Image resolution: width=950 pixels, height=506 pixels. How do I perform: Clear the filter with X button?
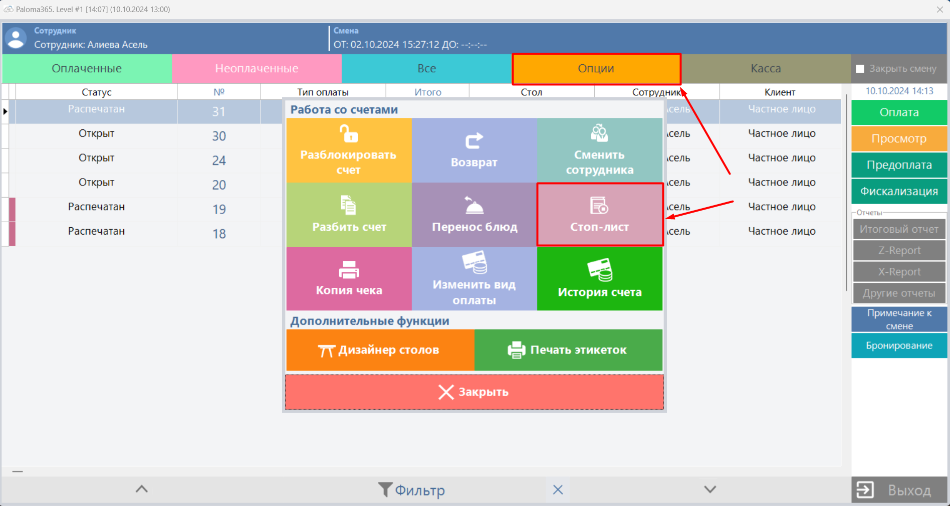click(558, 490)
